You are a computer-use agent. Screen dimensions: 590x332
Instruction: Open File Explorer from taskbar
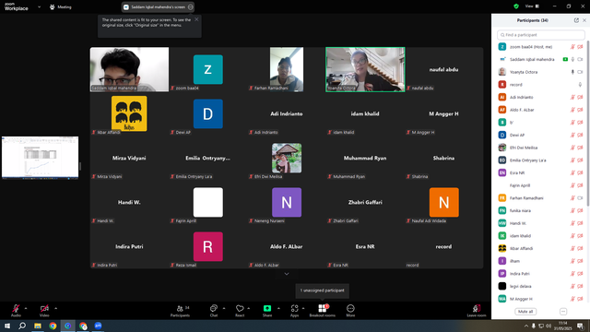38,326
